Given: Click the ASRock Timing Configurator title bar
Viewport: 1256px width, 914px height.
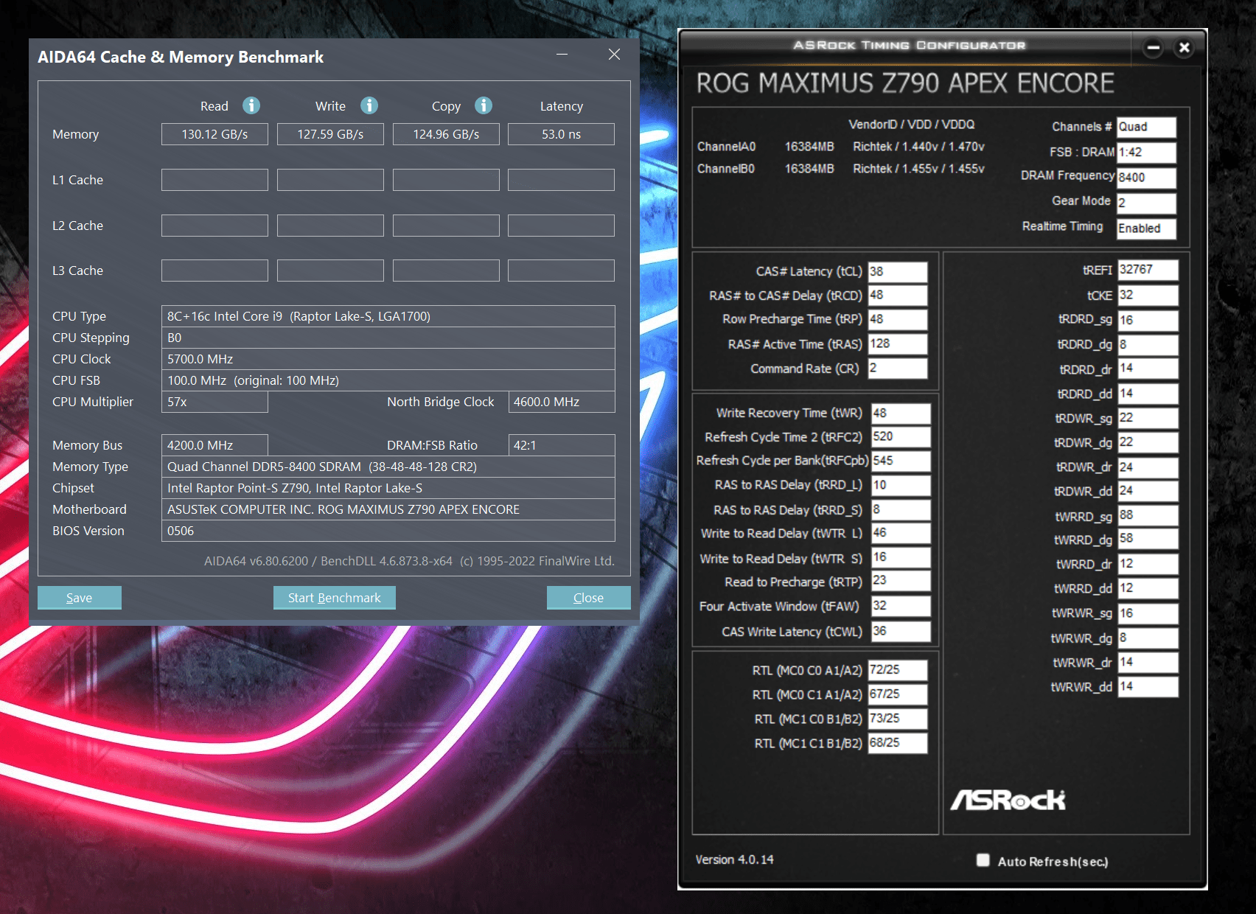Looking at the screenshot, I should [909, 46].
